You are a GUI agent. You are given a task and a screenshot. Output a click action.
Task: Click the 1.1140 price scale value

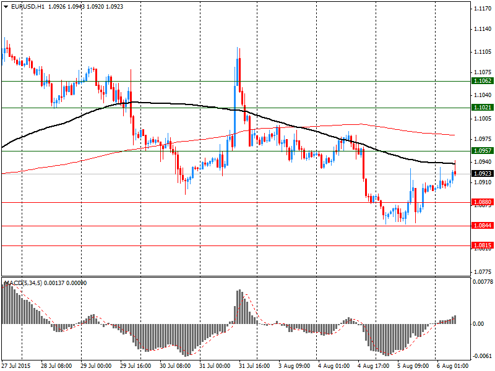pyautogui.click(x=483, y=29)
